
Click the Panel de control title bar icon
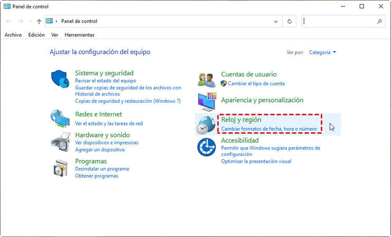coord(7,6)
